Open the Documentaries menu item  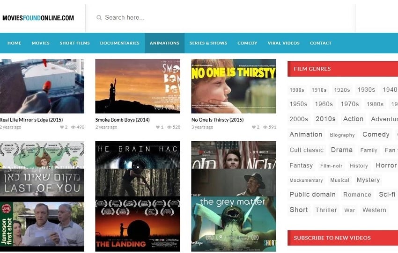[x=119, y=43]
